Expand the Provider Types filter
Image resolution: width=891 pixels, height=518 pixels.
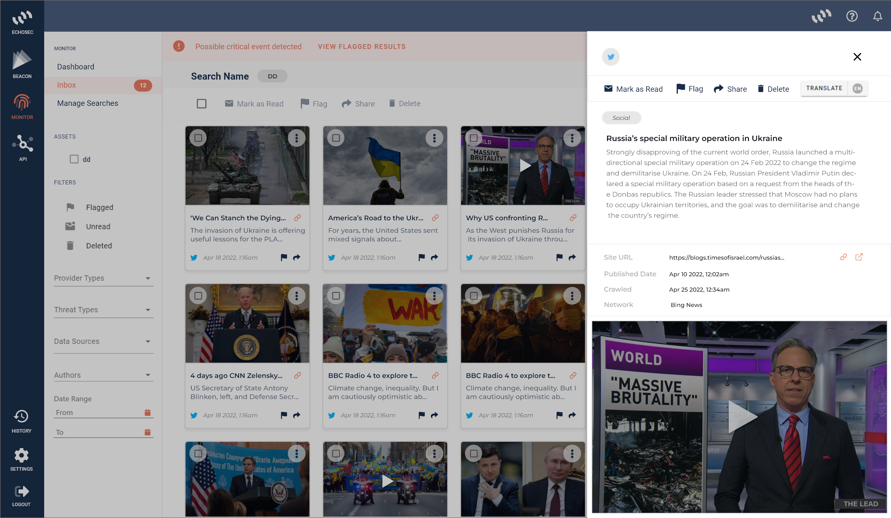(148, 278)
